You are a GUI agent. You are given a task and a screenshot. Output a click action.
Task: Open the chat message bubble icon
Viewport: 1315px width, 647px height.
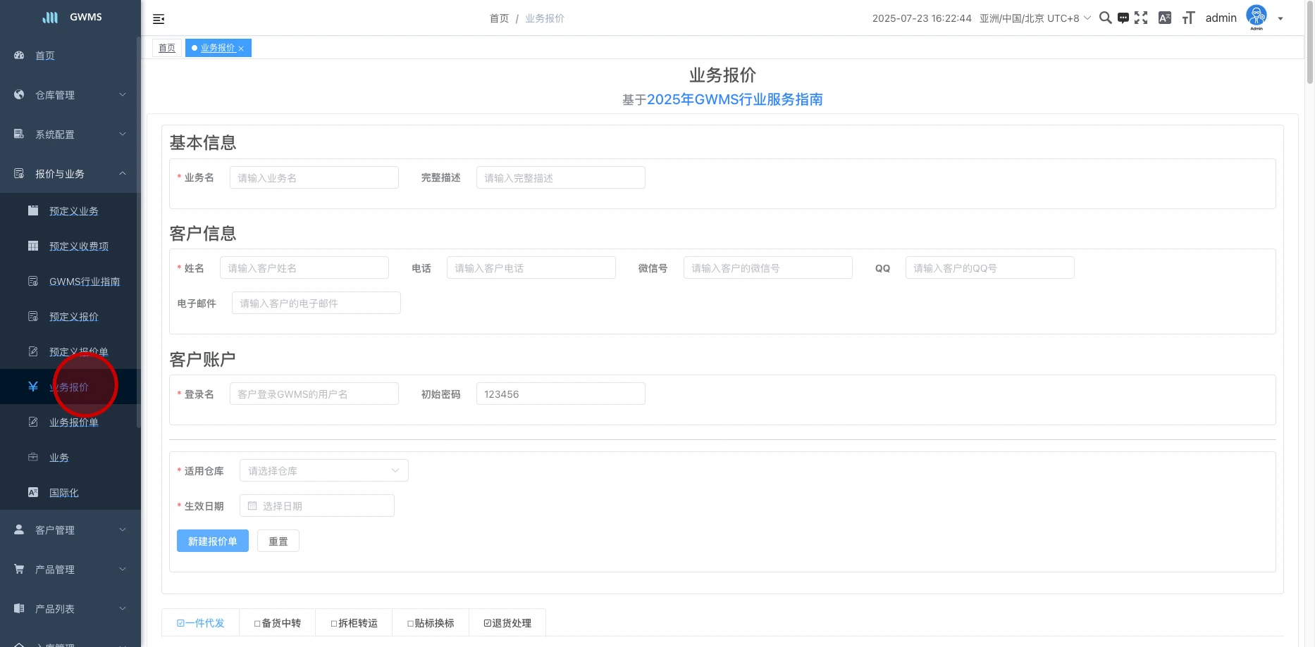tap(1123, 18)
